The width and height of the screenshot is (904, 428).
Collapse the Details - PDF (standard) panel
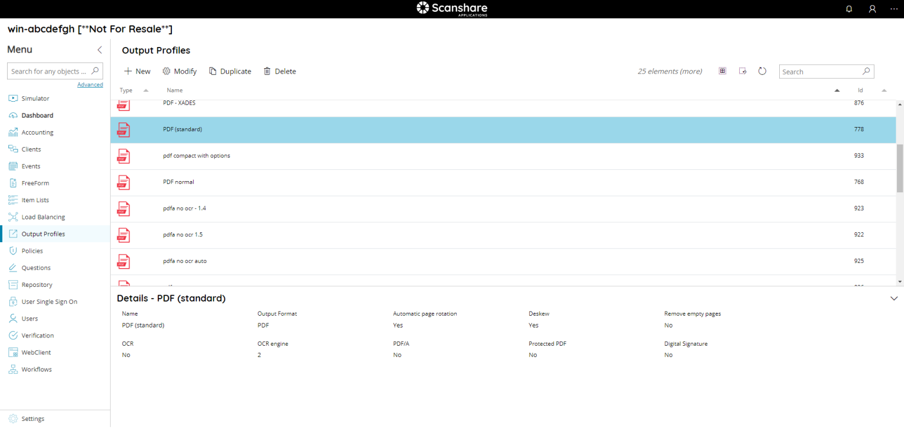pos(893,298)
